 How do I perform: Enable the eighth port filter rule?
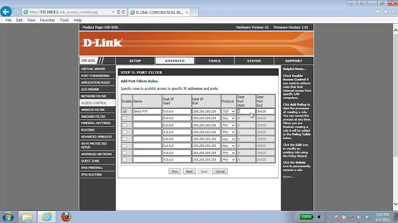124,160
